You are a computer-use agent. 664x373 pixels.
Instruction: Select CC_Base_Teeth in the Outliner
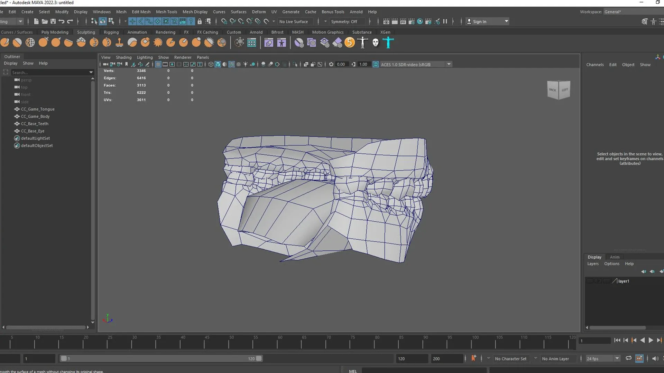[x=35, y=124]
